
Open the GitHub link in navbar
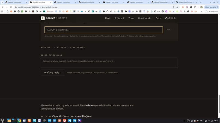point(170,18)
